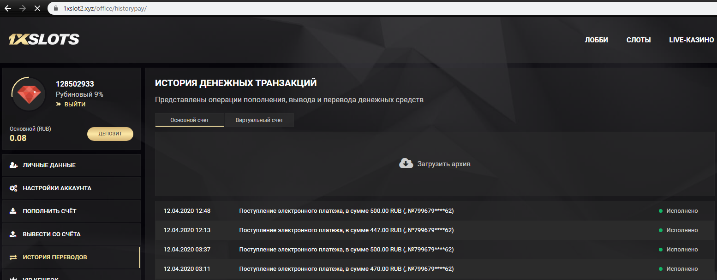Click the ДЕПОЗИТ button
This screenshot has width=717, height=280.
tap(110, 134)
